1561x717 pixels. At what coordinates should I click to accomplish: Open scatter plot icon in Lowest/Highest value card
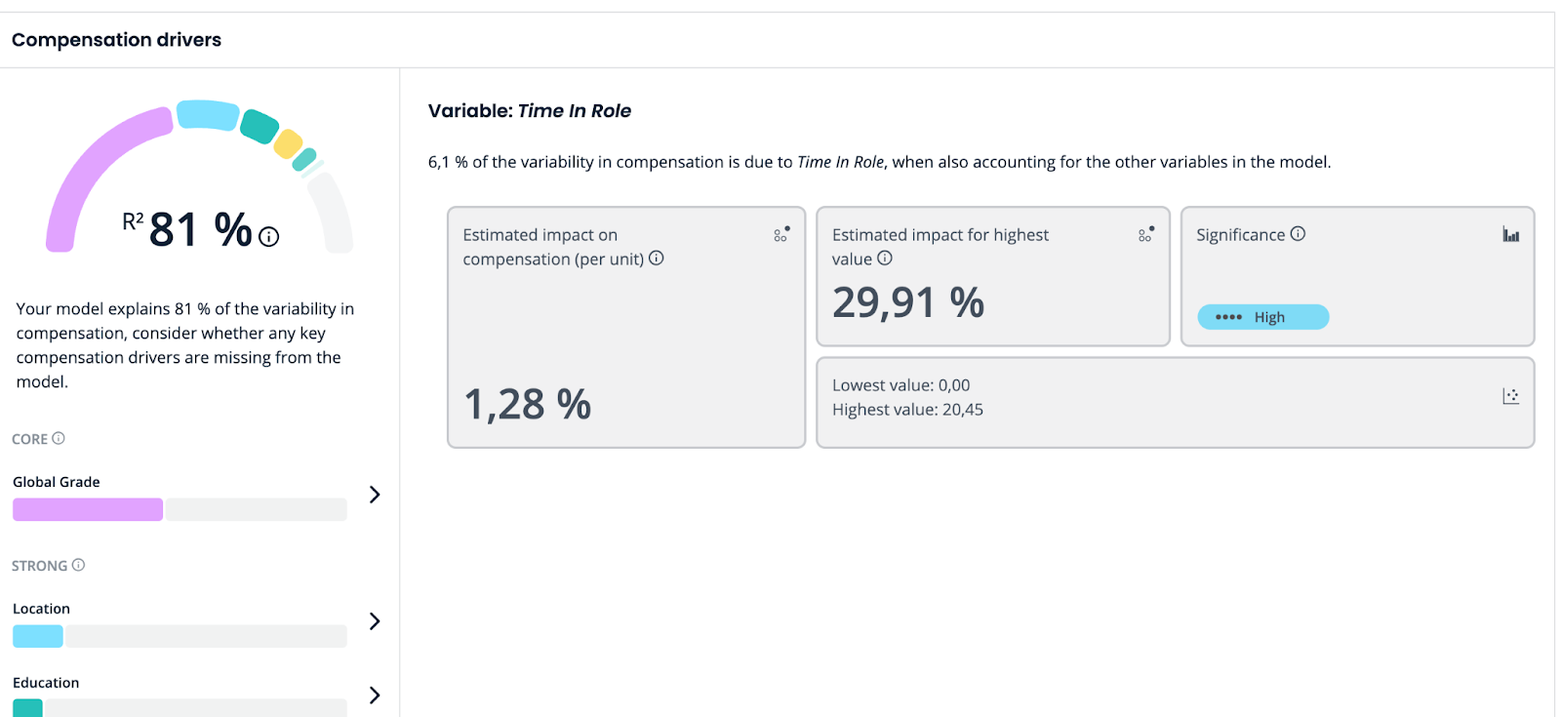coord(1510,396)
